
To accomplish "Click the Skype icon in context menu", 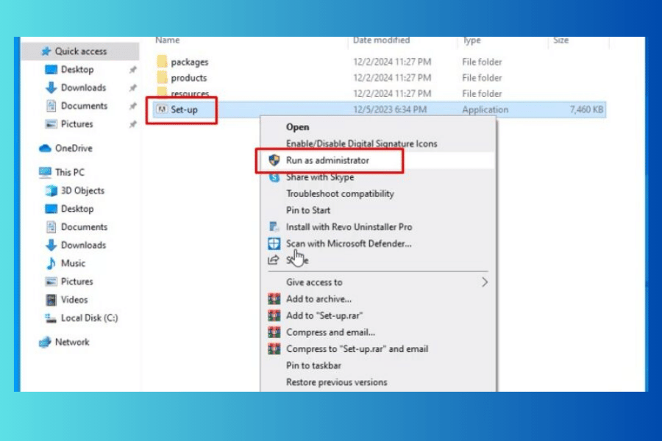I will coord(274,177).
